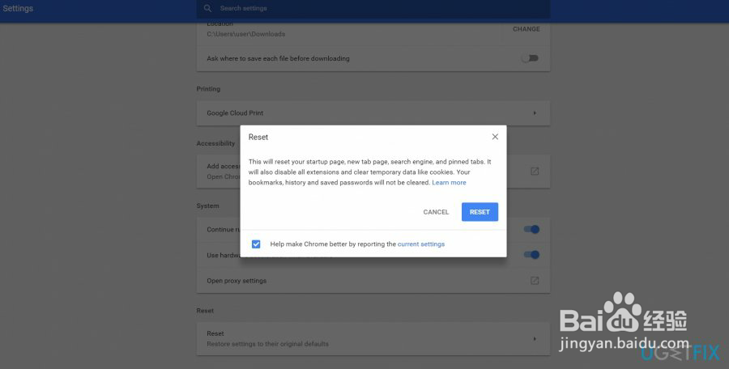Close the Reset dialog with the X
The width and height of the screenshot is (729, 369).
(x=495, y=137)
